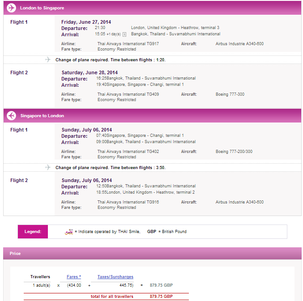Click the taxes amount 445.75

pos(126,285)
